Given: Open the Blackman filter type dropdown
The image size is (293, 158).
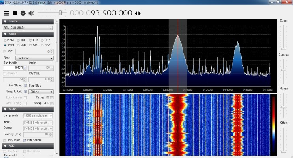Looking at the screenshot, I should point(34,58).
